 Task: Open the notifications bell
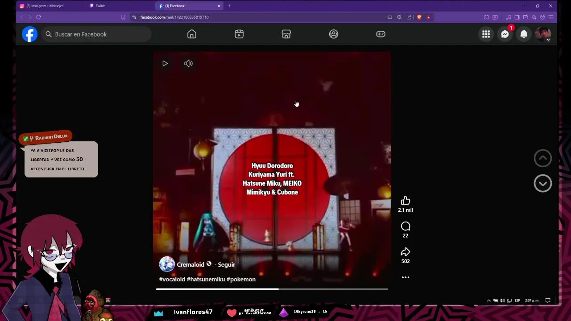click(x=524, y=34)
